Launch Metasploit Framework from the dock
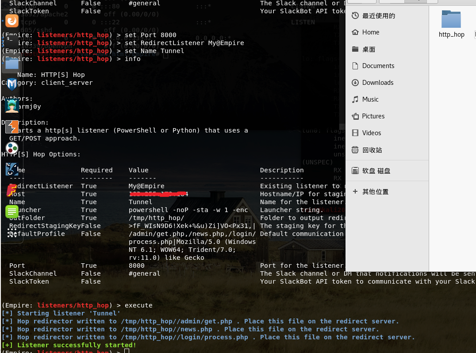The width and height of the screenshot is (476, 353). (12, 84)
